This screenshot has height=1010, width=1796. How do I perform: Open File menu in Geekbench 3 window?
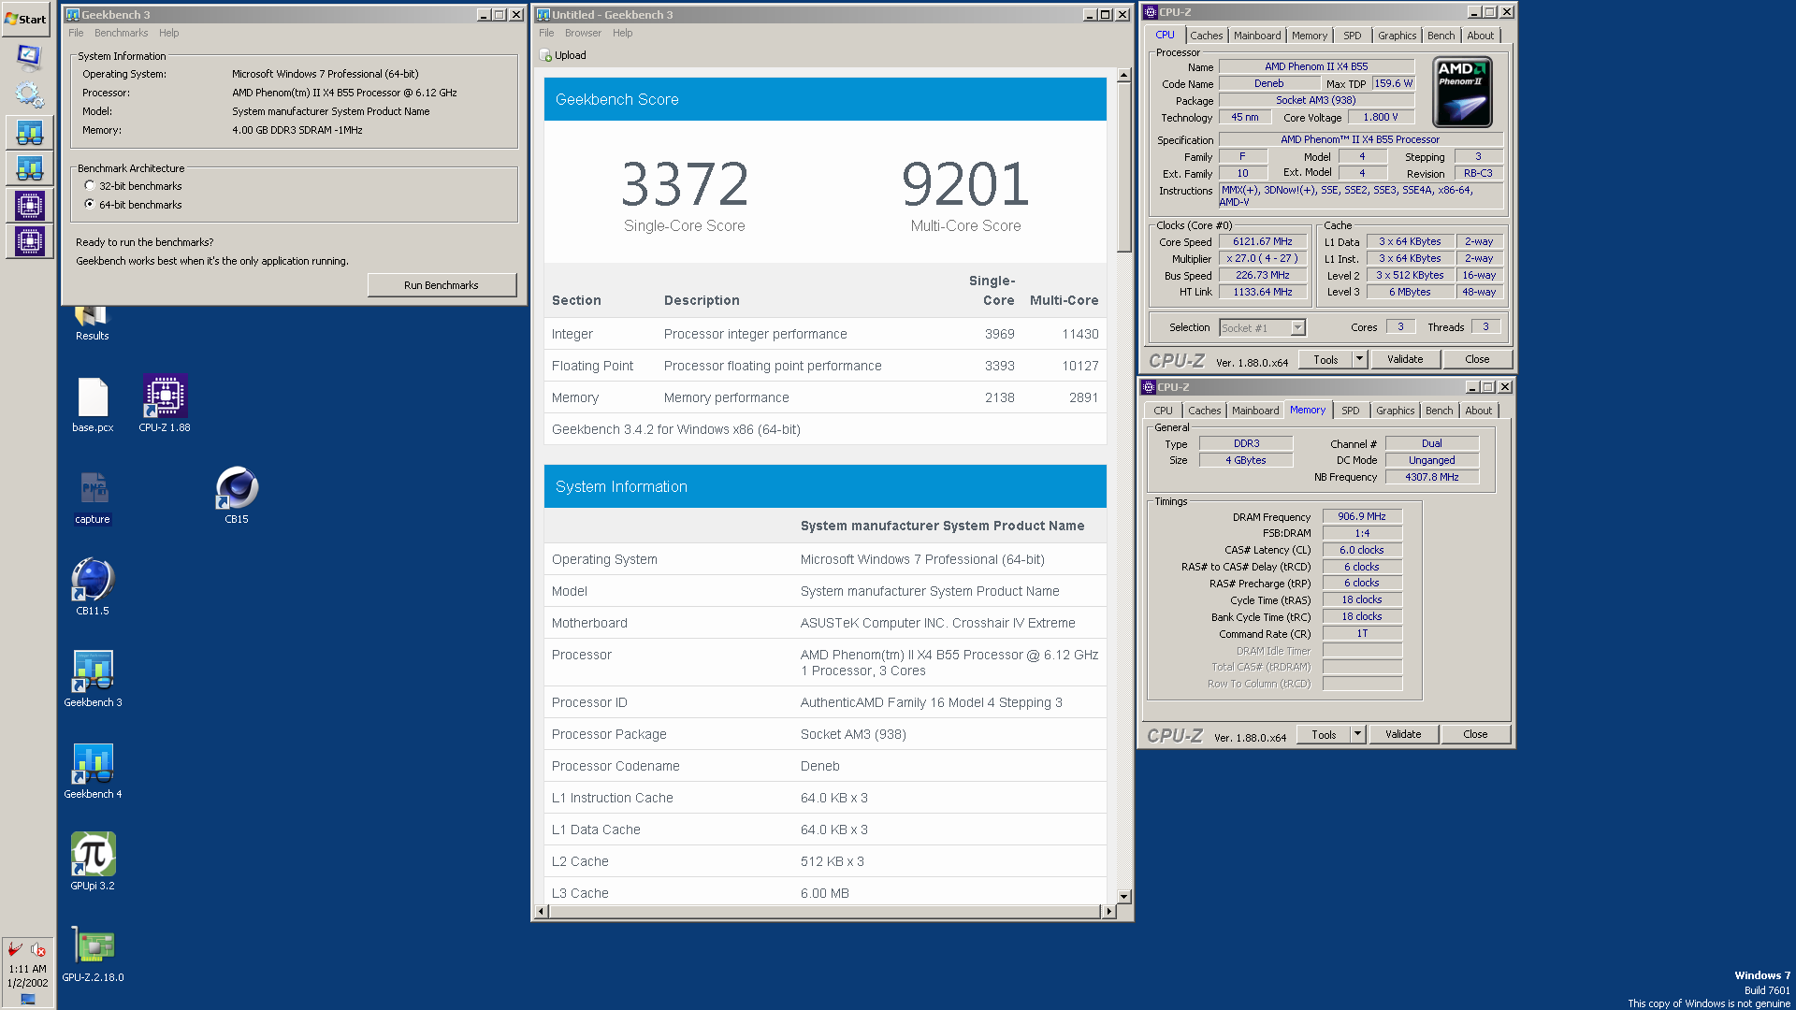(x=76, y=33)
